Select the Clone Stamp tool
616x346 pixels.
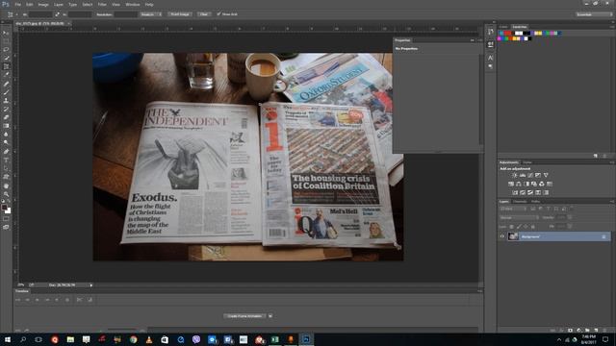pyautogui.click(x=6, y=101)
